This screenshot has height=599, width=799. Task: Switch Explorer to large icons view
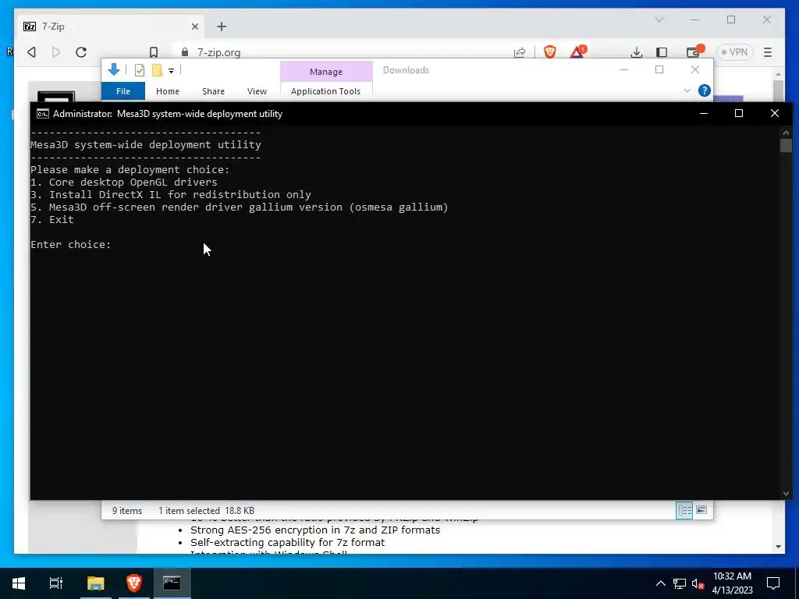[701, 510]
